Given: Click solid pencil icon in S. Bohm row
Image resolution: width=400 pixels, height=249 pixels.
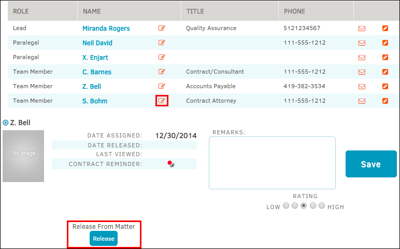Looking at the screenshot, I should click(385, 101).
